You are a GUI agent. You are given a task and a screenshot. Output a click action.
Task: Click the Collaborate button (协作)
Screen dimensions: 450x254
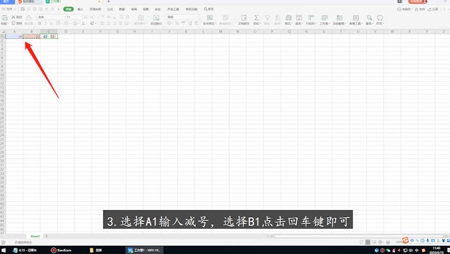420,9
